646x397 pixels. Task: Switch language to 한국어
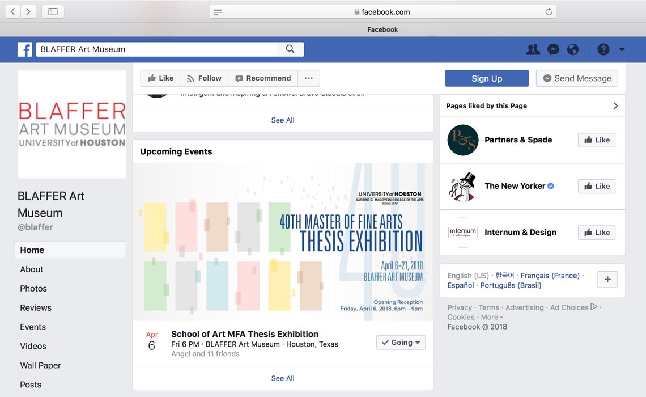tap(505, 276)
